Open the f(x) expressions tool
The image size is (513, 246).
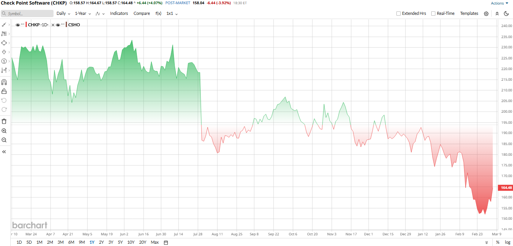coord(158,13)
